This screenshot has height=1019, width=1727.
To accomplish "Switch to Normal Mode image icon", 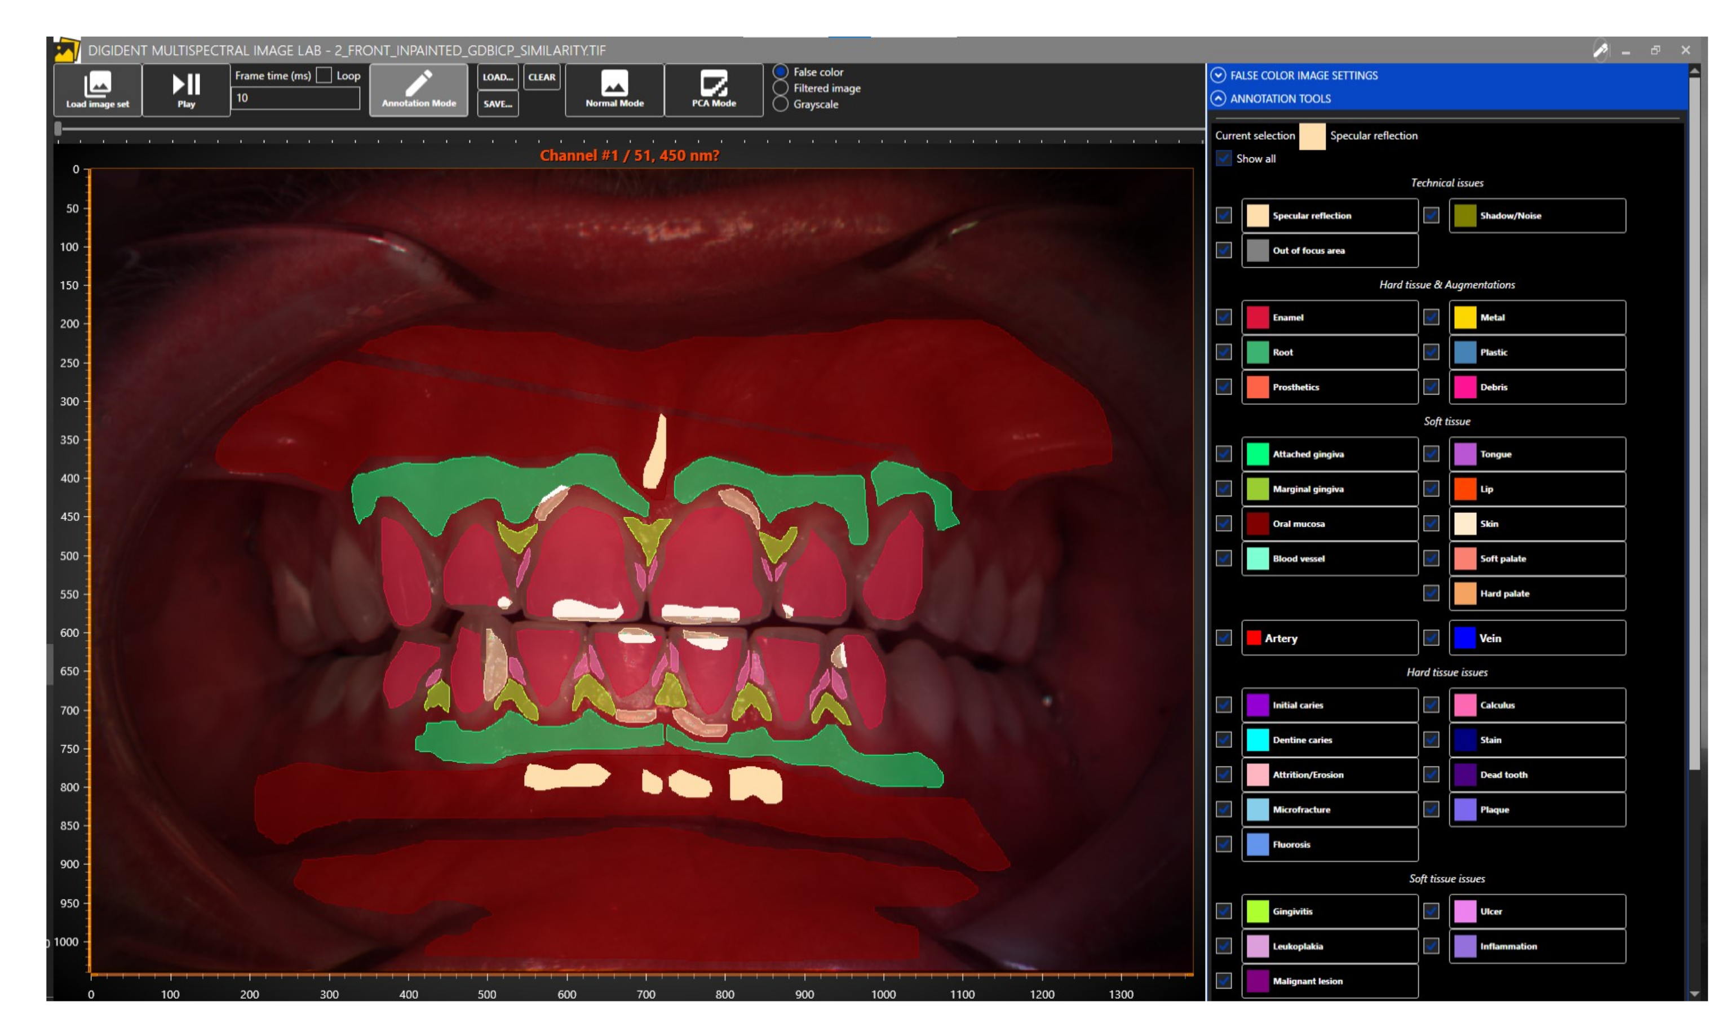I will [x=614, y=83].
